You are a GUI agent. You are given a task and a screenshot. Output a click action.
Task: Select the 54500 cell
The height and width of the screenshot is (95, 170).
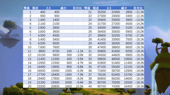click(x=102, y=55)
